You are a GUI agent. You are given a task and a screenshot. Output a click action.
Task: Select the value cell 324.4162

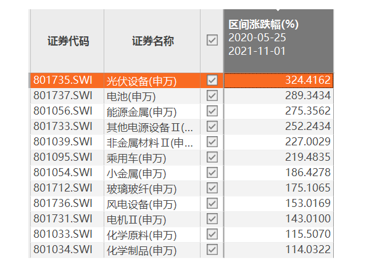click(x=278, y=81)
